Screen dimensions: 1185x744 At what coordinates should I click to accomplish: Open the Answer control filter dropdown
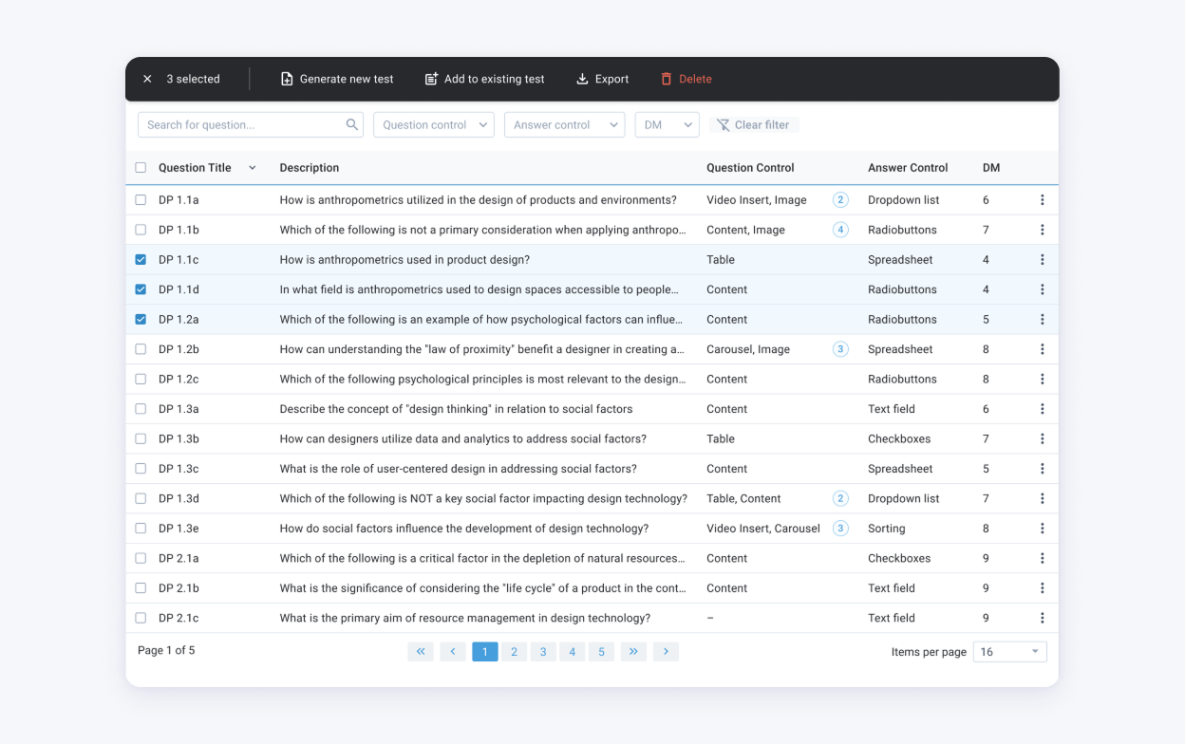coord(564,124)
